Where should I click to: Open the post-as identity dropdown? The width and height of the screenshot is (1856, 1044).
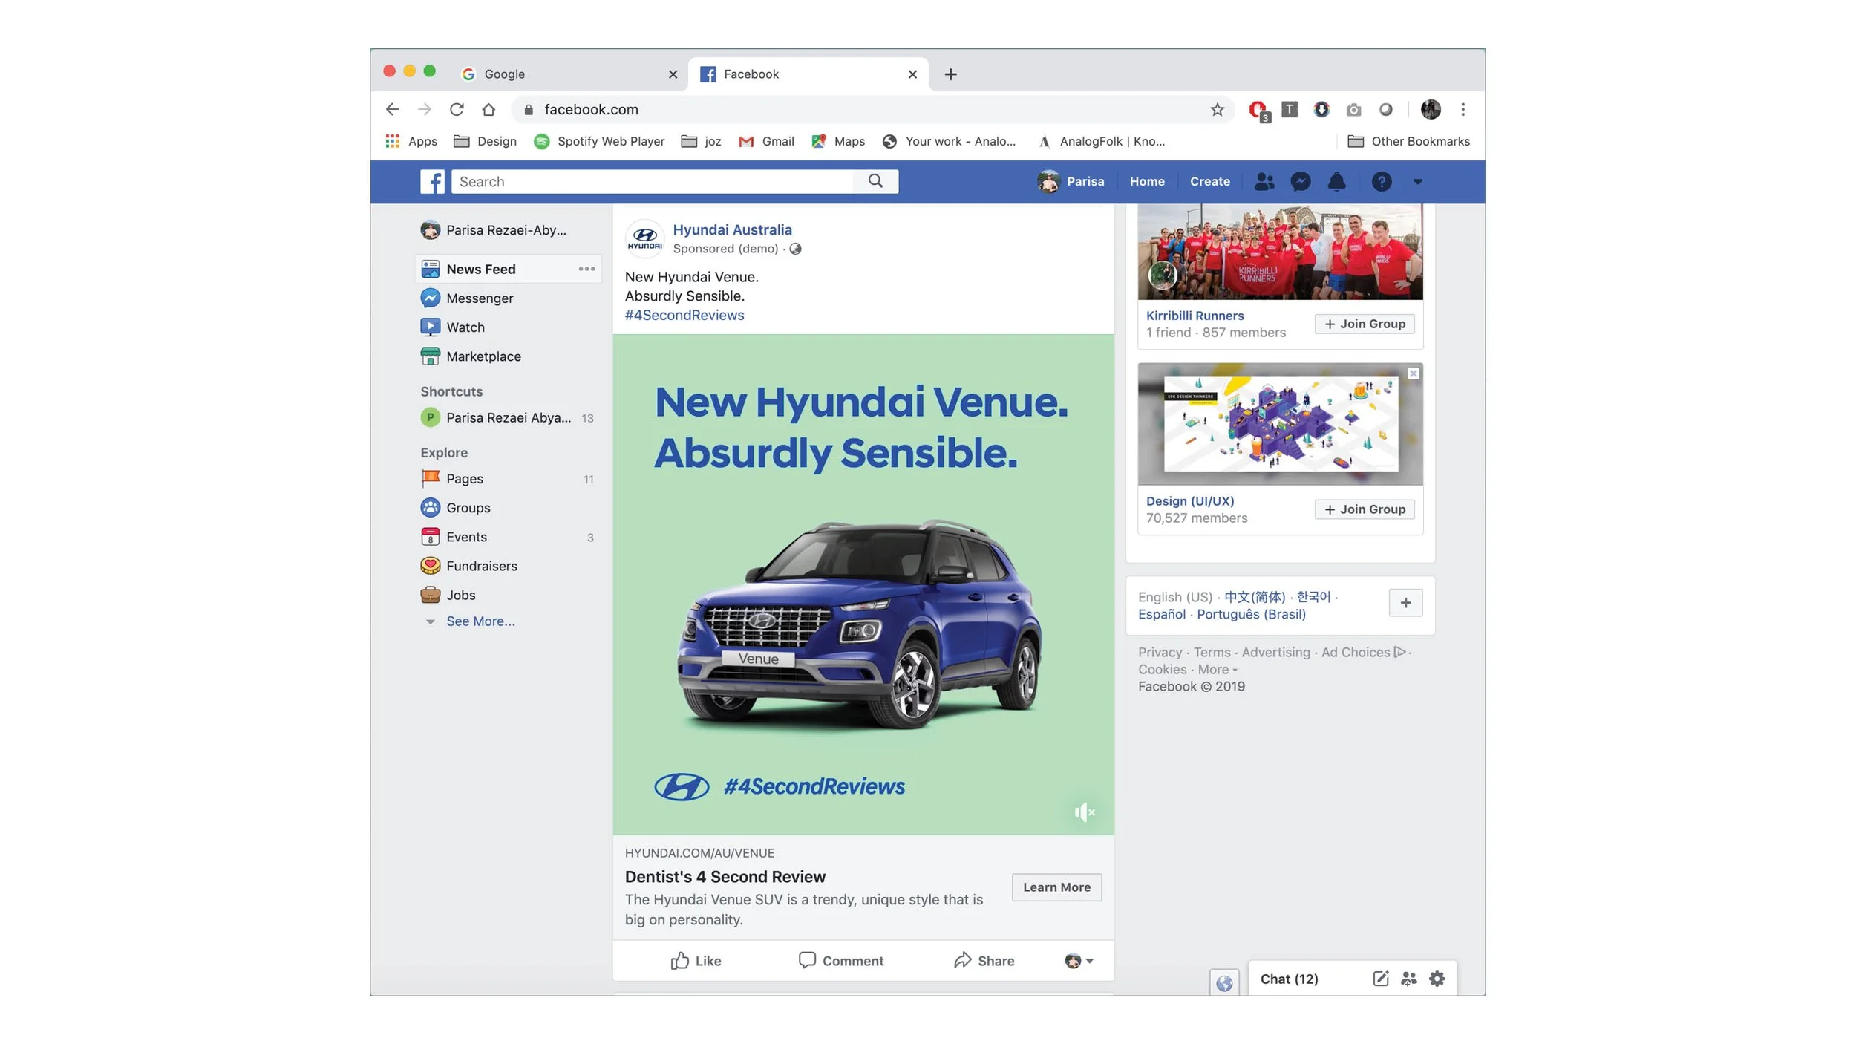pos(1079,961)
